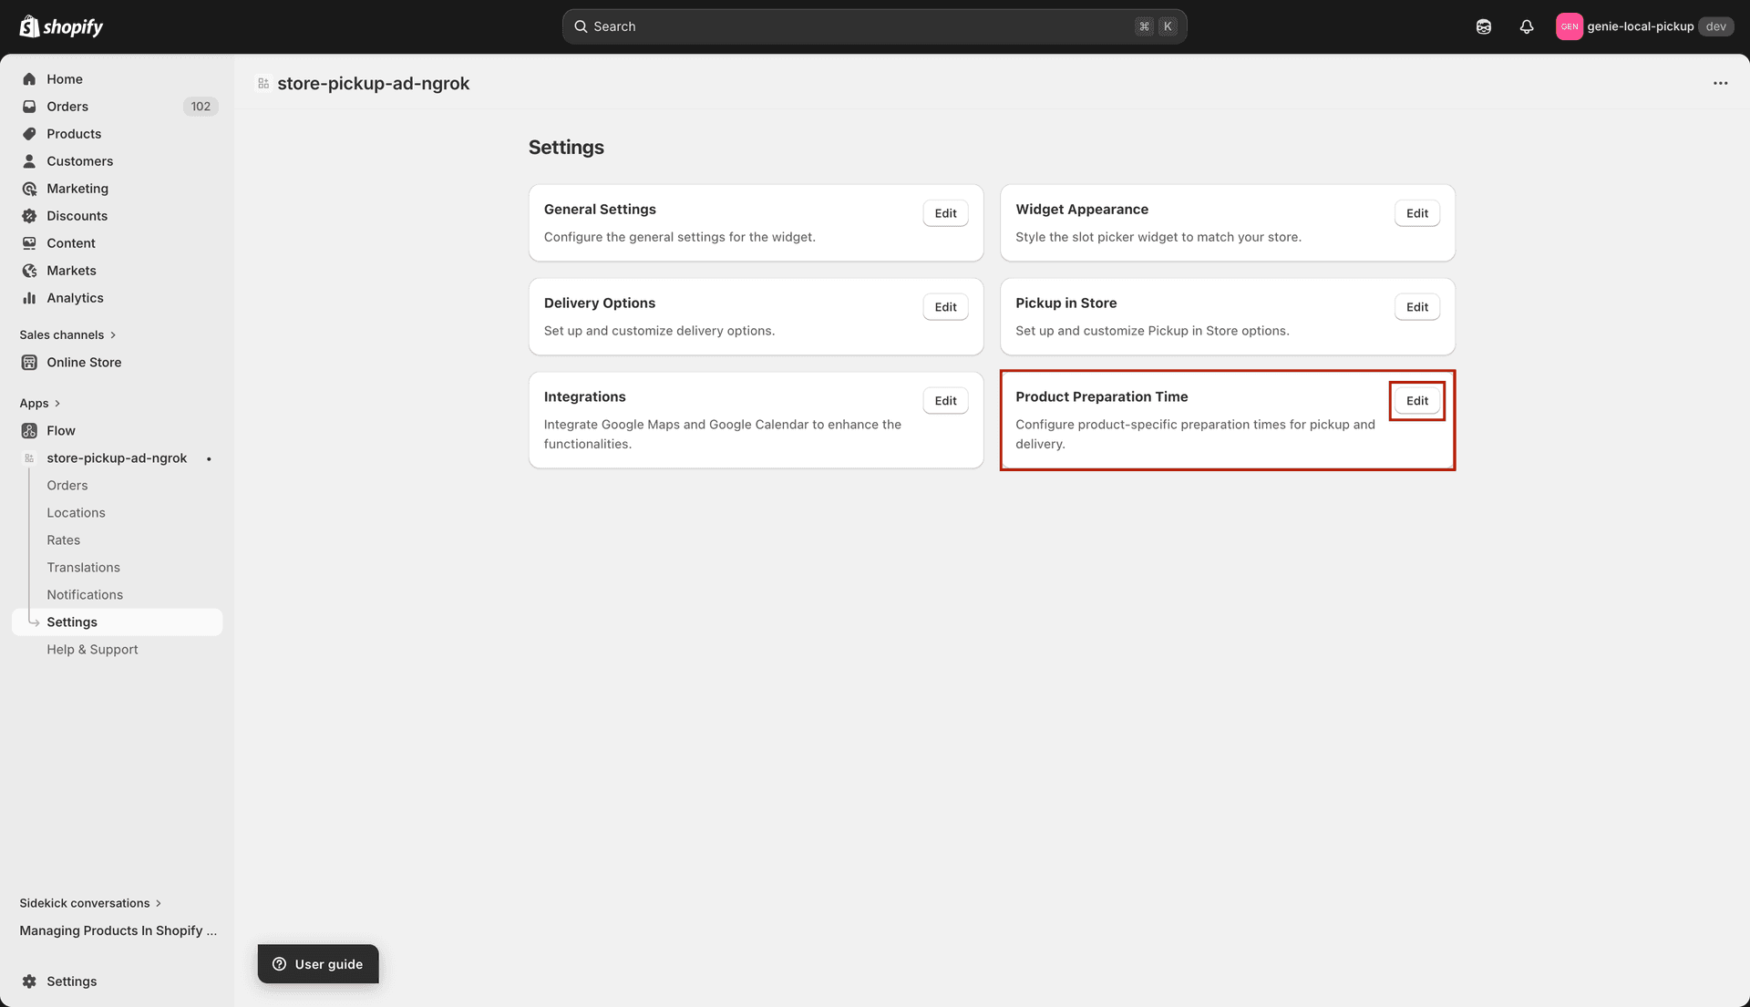Open the Discounts icon
This screenshot has height=1007, width=1750.
tap(29, 216)
